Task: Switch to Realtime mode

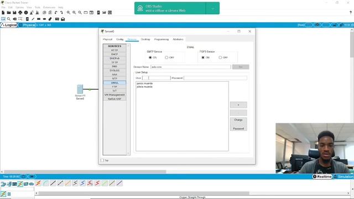Action: tap(322, 176)
